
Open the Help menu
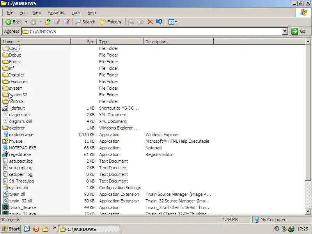[92, 12]
